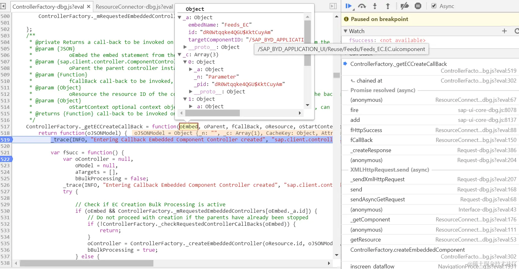The image size is (519, 269).
Task: Click the code editor's scroll-down arrow
Action: click(x=336, y=255)
